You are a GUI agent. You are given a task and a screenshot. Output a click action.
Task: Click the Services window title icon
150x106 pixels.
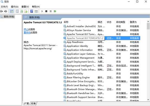pyautogui.click(x=2, y=1)
